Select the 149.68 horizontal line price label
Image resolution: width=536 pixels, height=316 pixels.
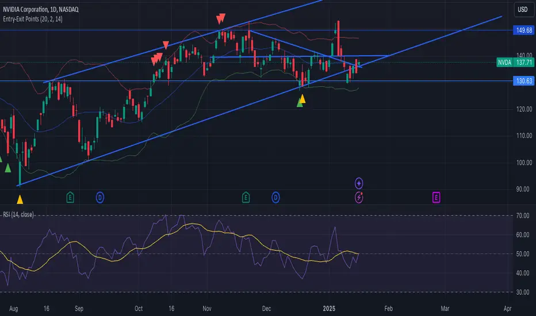tap(524, 30)
